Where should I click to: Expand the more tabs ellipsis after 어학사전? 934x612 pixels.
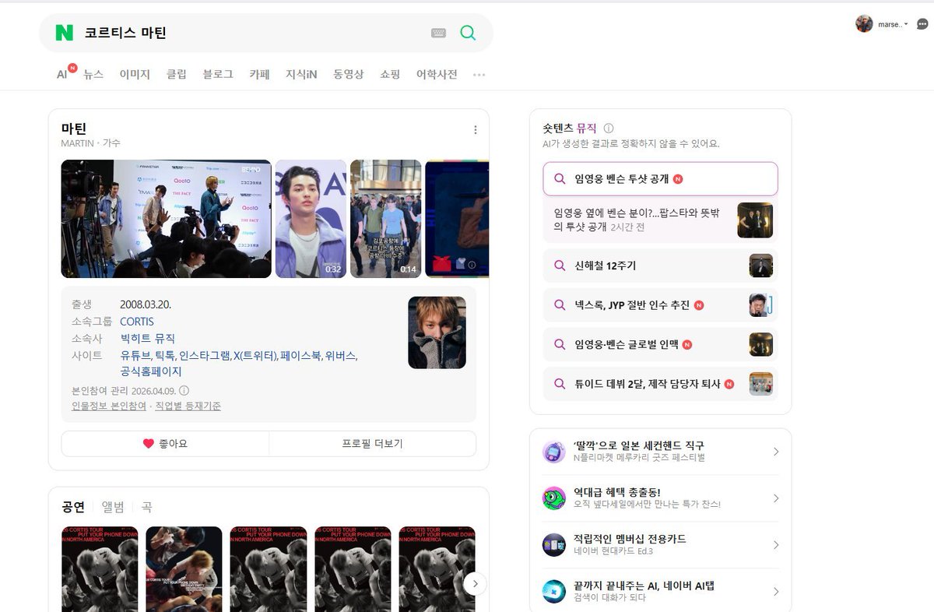479,75
